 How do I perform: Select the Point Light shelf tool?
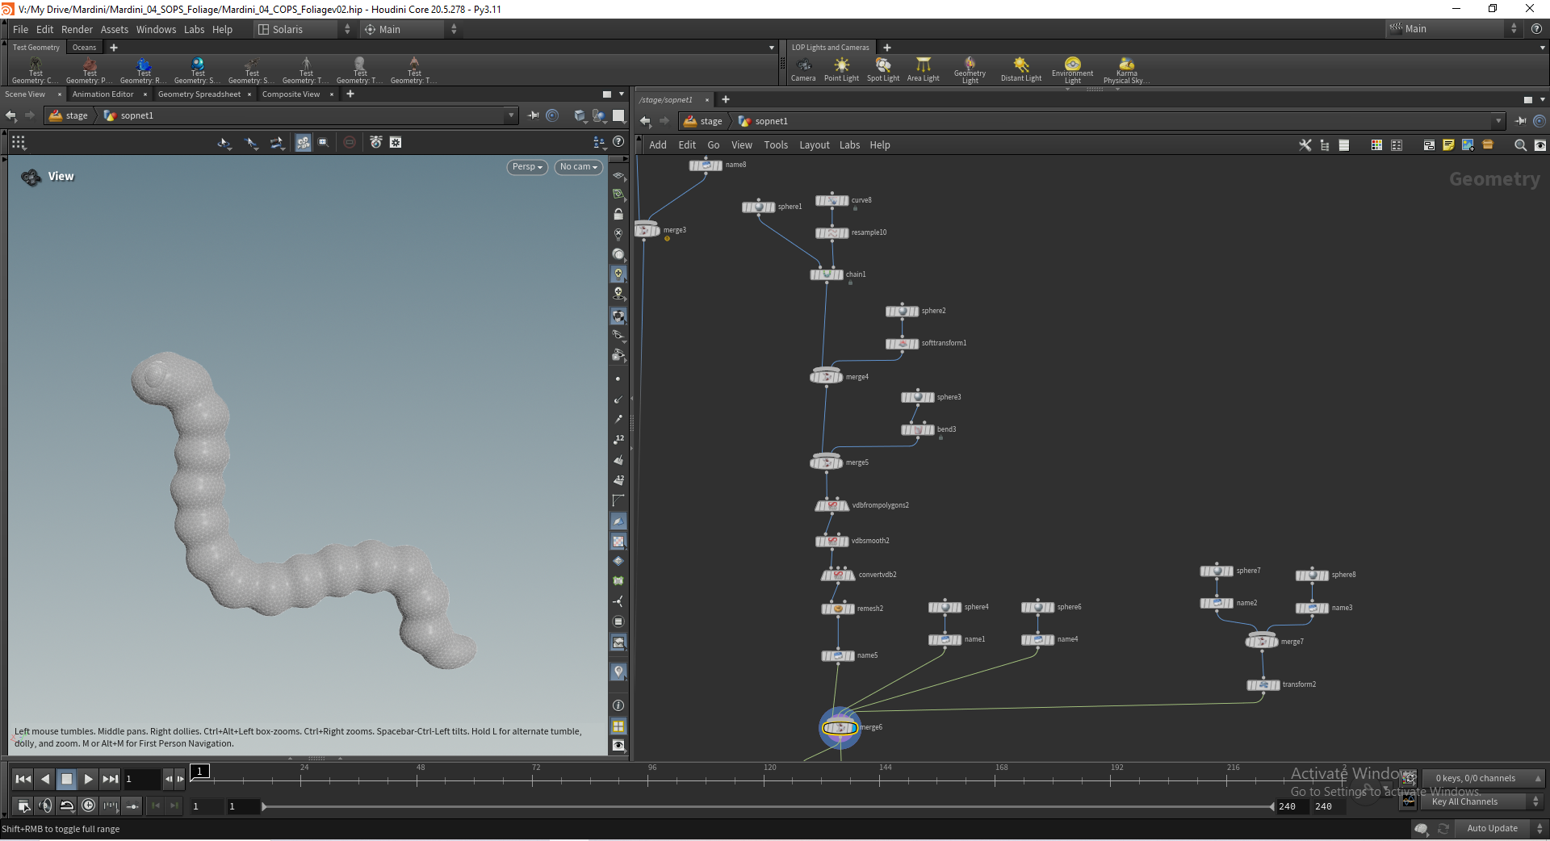[x=841, y=69]
